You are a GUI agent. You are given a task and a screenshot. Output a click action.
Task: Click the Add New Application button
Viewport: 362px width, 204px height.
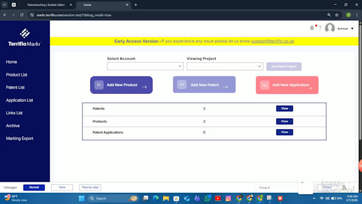(287, 85)
